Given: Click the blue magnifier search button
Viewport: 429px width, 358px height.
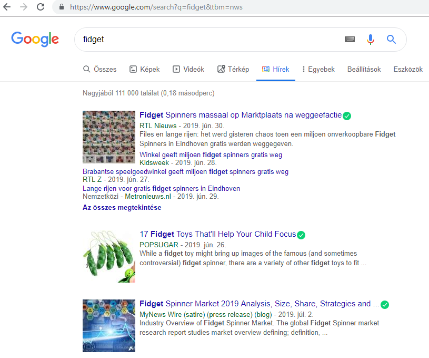Looking at the screenshot, I should (x=391, y=40).
